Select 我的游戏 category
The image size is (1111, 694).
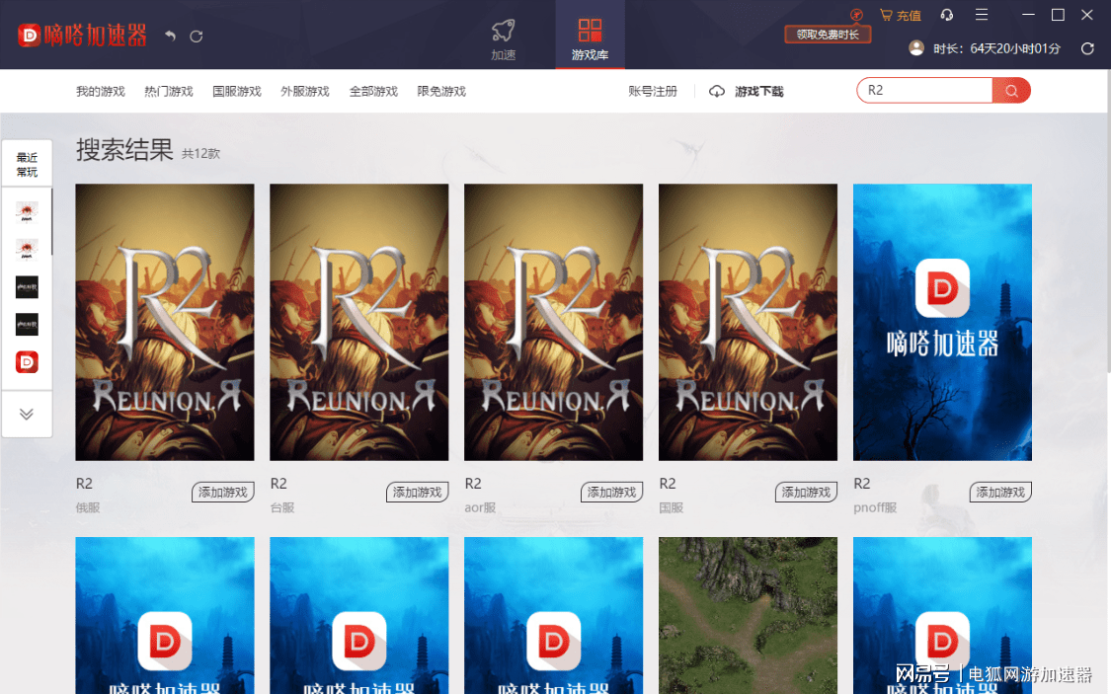pos(101,92)
